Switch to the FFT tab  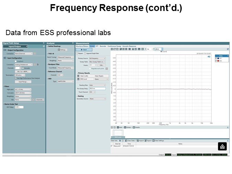(97, 46)
